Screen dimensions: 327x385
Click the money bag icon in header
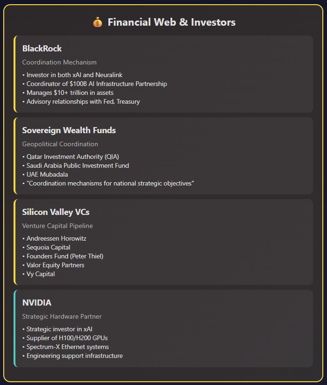coord(98,22)
